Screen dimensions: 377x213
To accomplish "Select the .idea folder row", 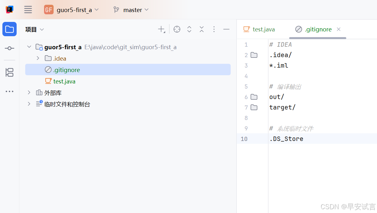I will [128, 58].
